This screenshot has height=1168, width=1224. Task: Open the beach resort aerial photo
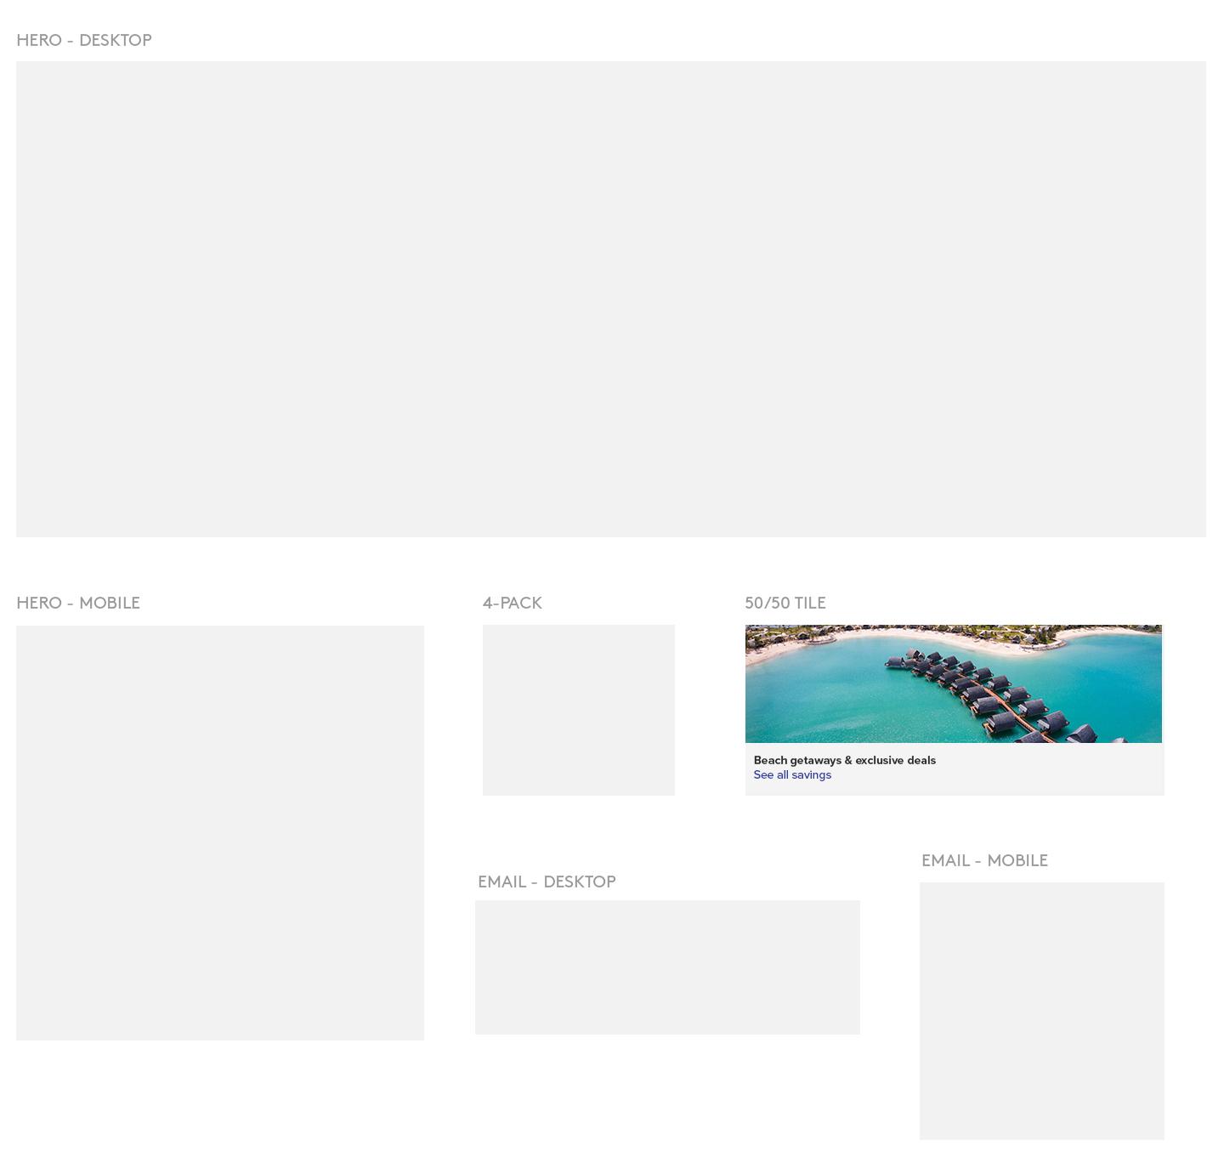click(953, 684)
